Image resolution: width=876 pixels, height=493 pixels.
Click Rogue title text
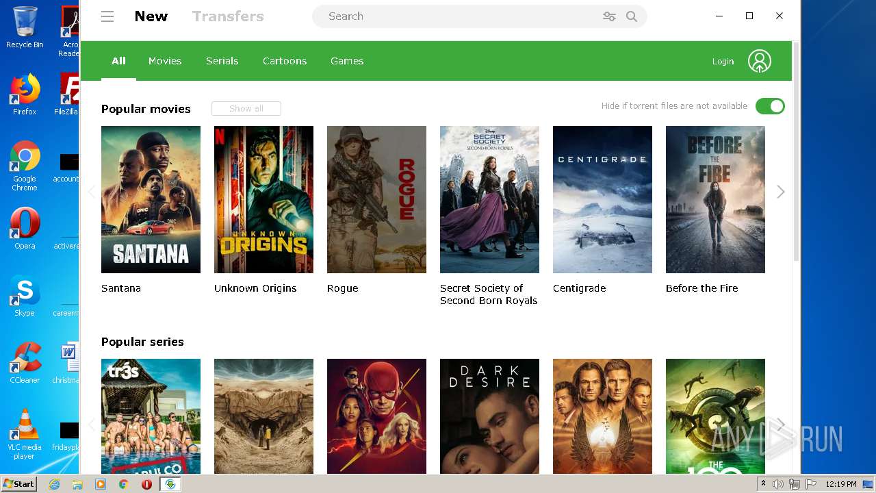pyautogui.click(x=343, y=288)
